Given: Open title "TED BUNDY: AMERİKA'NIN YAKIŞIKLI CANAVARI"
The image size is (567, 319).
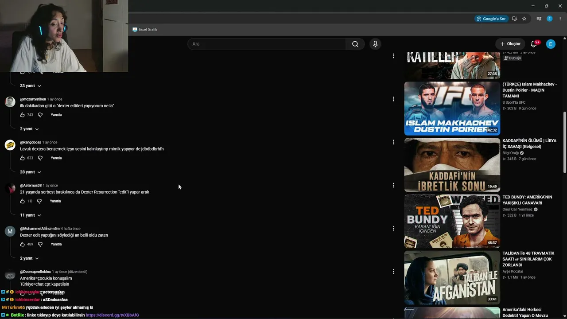Looking at the screenshot, I should click(x=527, y=200).
